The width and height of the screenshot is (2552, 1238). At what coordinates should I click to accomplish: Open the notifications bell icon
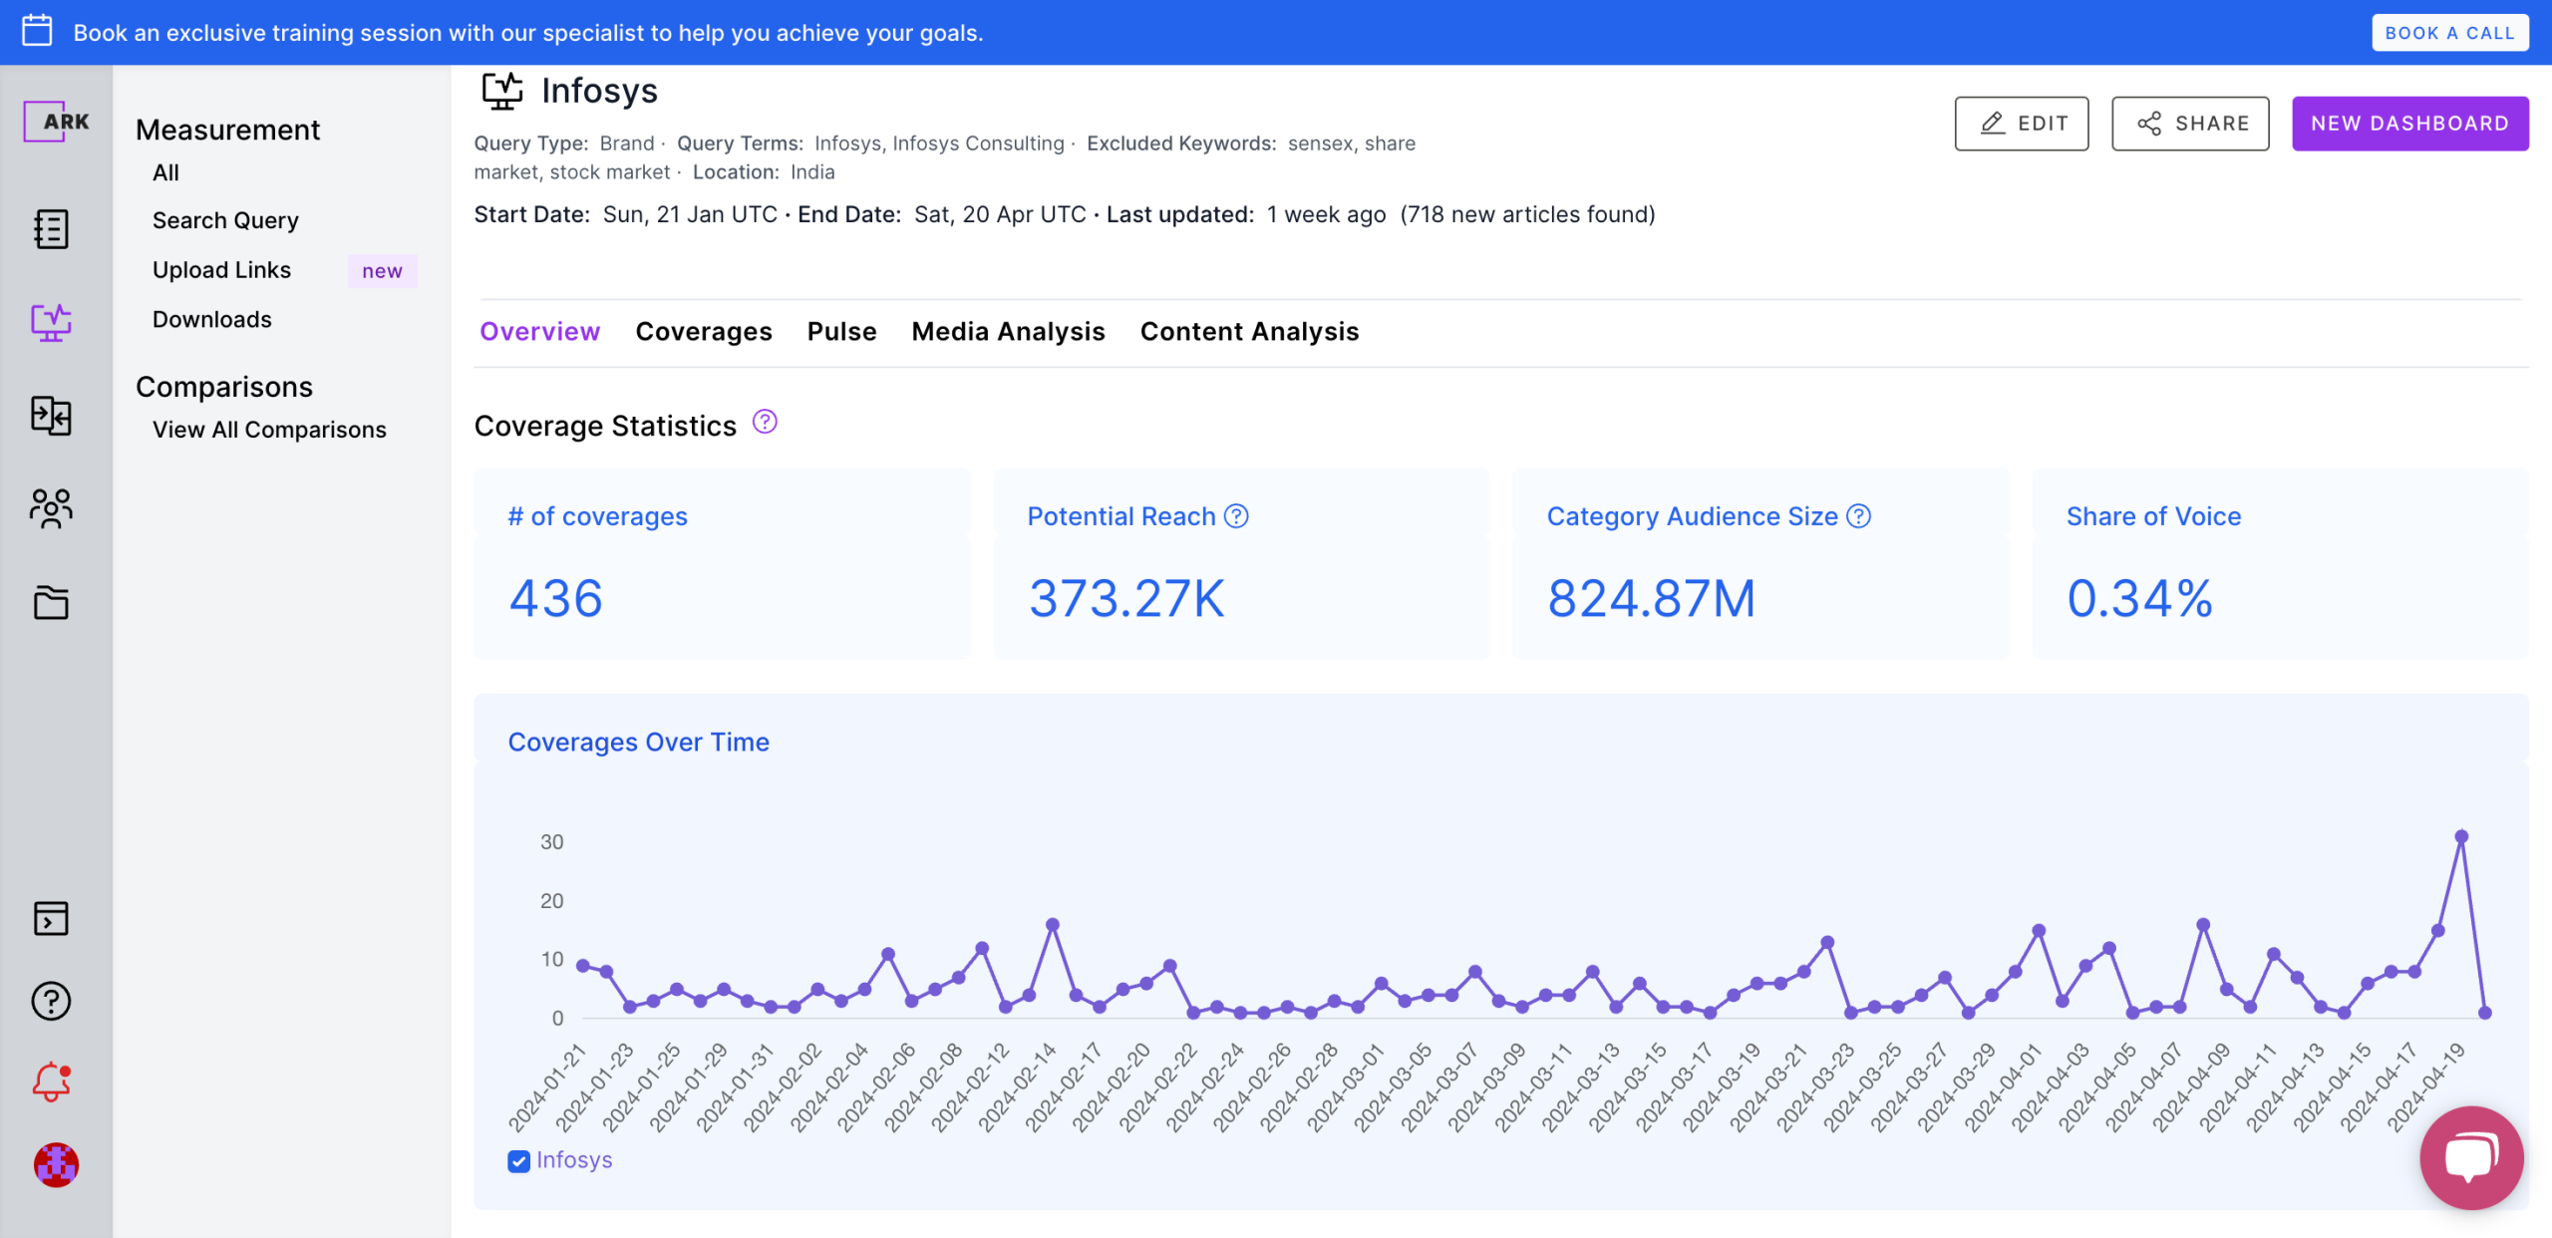pos(51,1083)
